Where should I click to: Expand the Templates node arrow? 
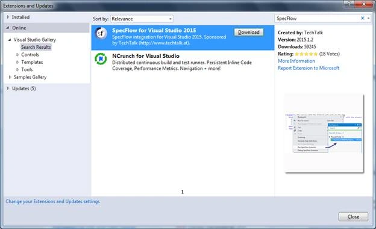pyautogui.click(x=17, y=62)
